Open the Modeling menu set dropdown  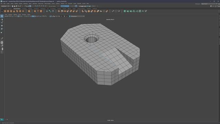5,6
